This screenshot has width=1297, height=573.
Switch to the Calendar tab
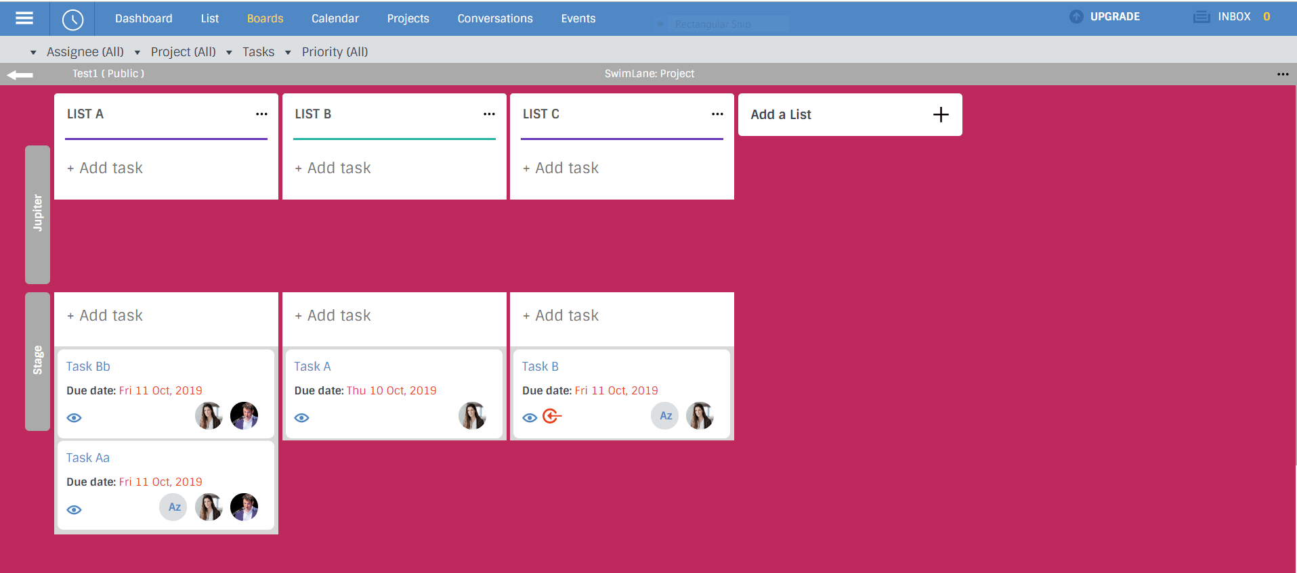[x=335, y=19]
